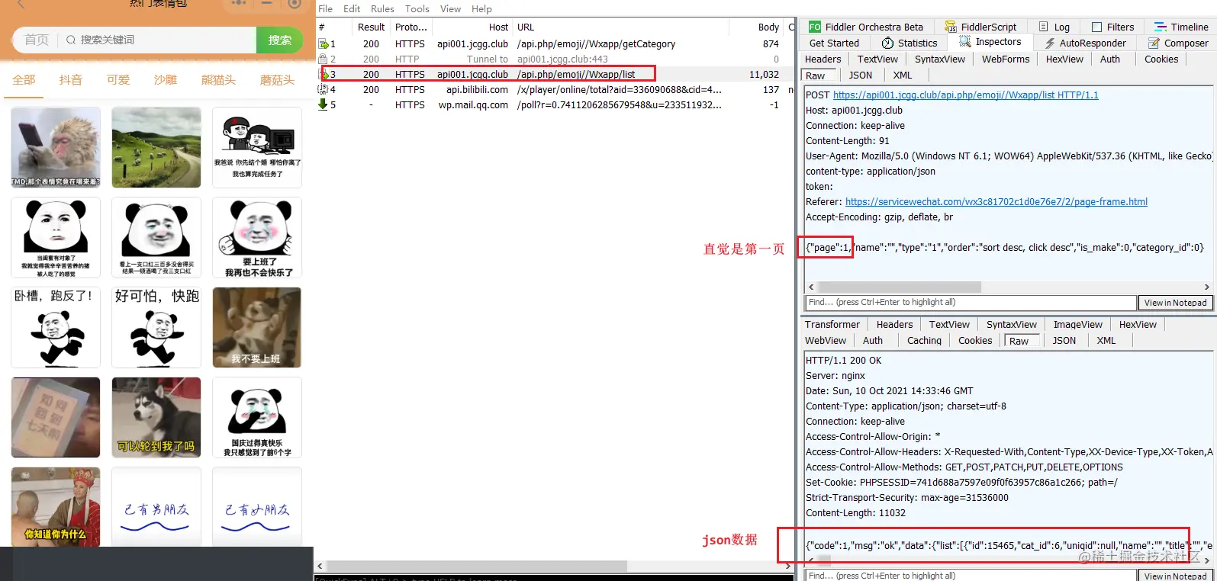Switch to the Statistics tab
The image size is (1217, 581).
coord(910,43)
